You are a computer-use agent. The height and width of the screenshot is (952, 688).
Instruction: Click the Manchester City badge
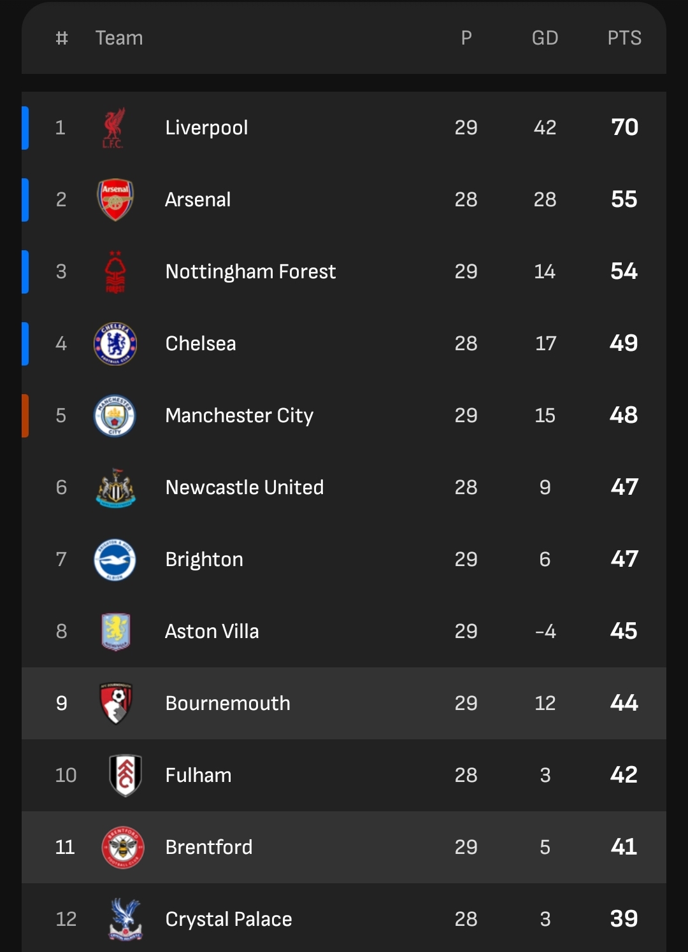(x=115, y=416)
